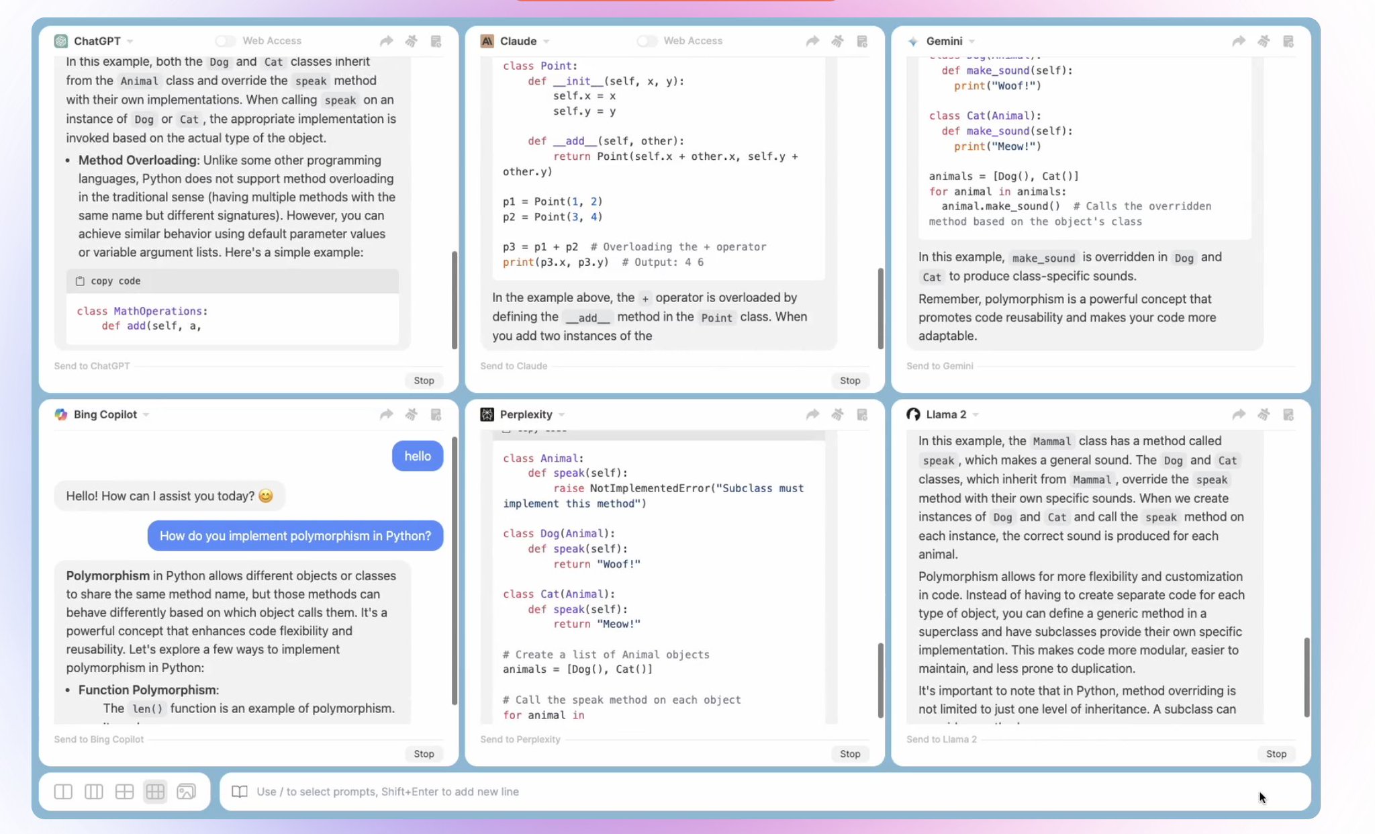This screenshot has height=834, width=1375.
Task: Toggle Web Access in Claude panel
Action: click(x=647, y=41)
